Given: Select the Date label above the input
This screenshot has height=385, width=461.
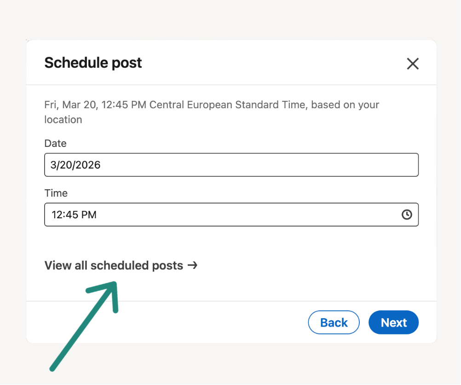Looking at the screenshot, I should pos(55,143).
